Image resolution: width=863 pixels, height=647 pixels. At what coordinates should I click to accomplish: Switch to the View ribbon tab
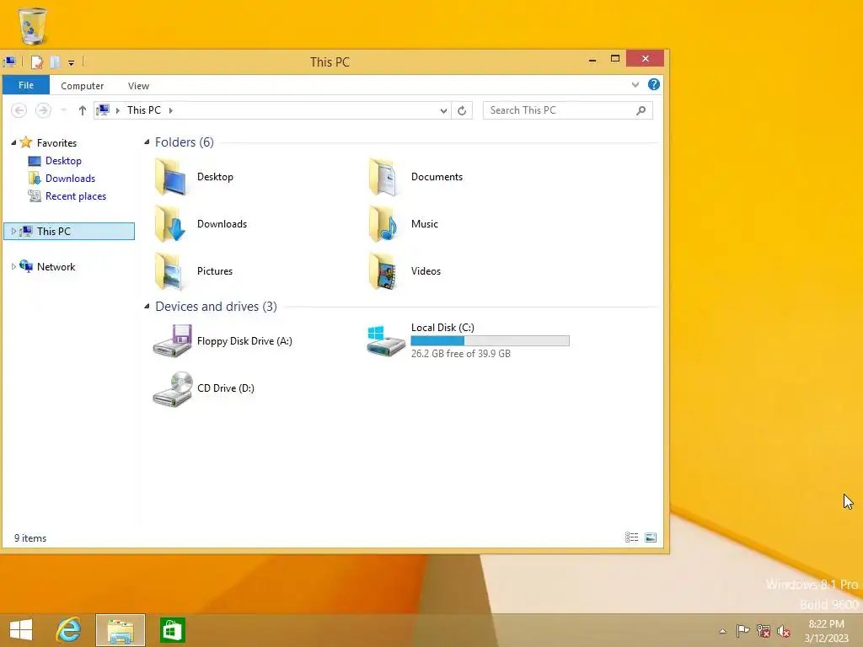(138, 86)
